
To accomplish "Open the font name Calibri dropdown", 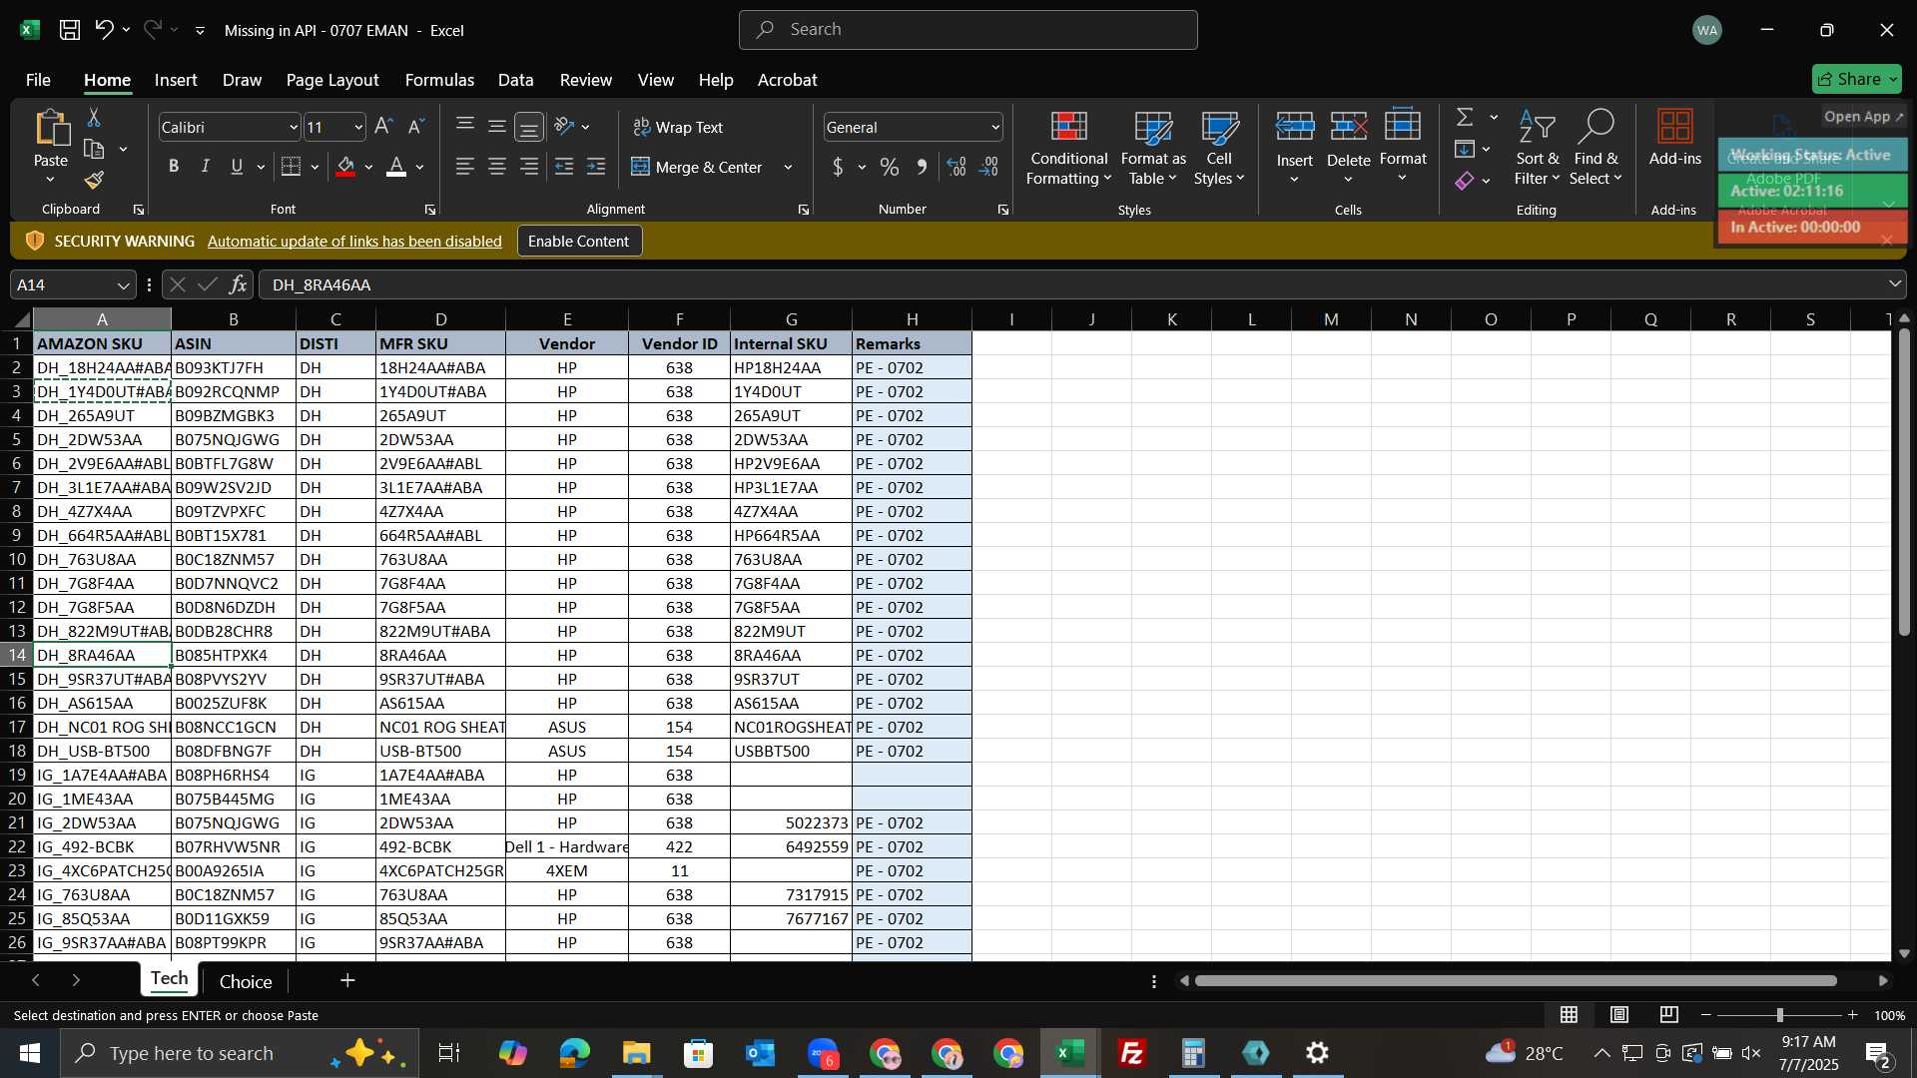I will click(294, 127).
